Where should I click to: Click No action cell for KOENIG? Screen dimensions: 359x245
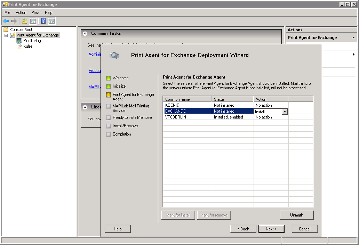(271, 105)
